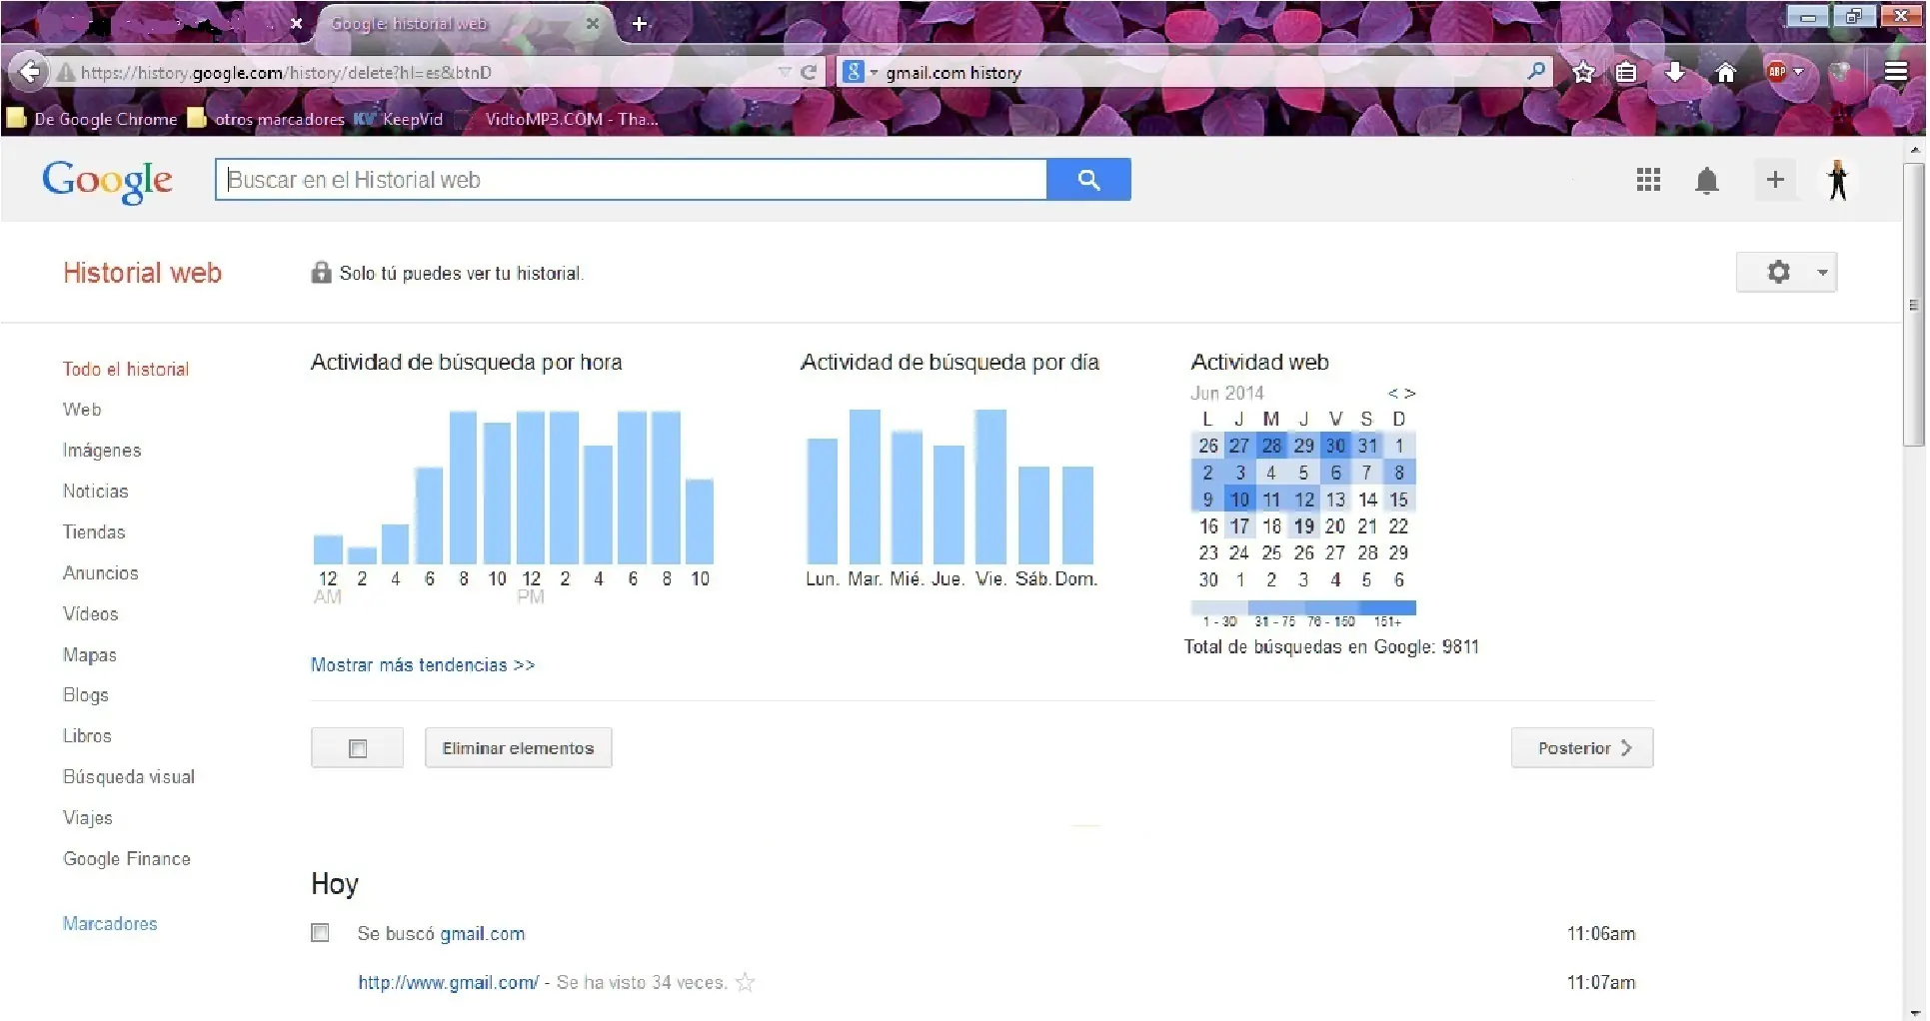Open the VidtoMP3.COM bookmark

(558, 119)
